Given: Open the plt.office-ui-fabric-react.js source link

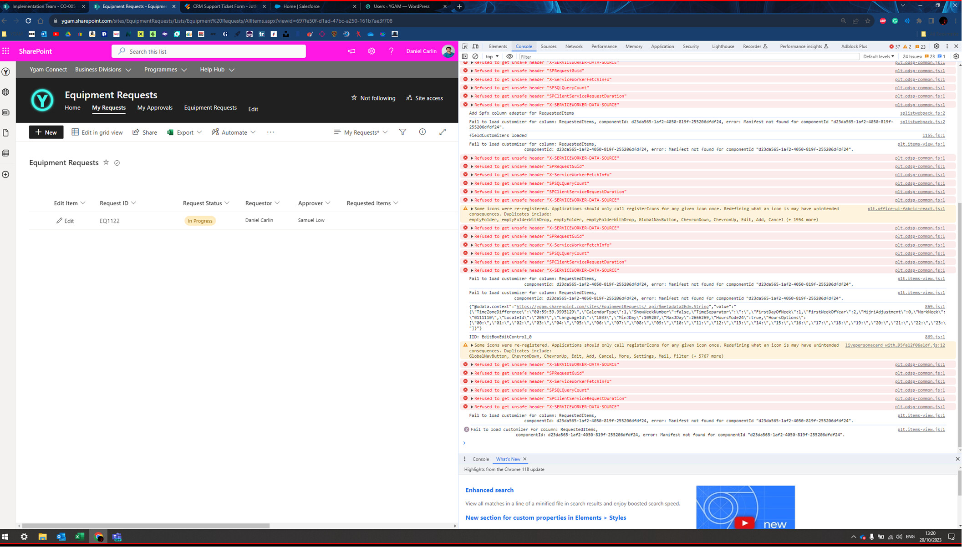Looking at the screenshot, I should point(906,209).
